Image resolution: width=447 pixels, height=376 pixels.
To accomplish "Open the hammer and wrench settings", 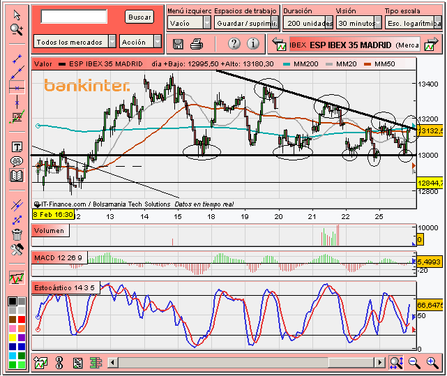I will (x=17, y=249).
